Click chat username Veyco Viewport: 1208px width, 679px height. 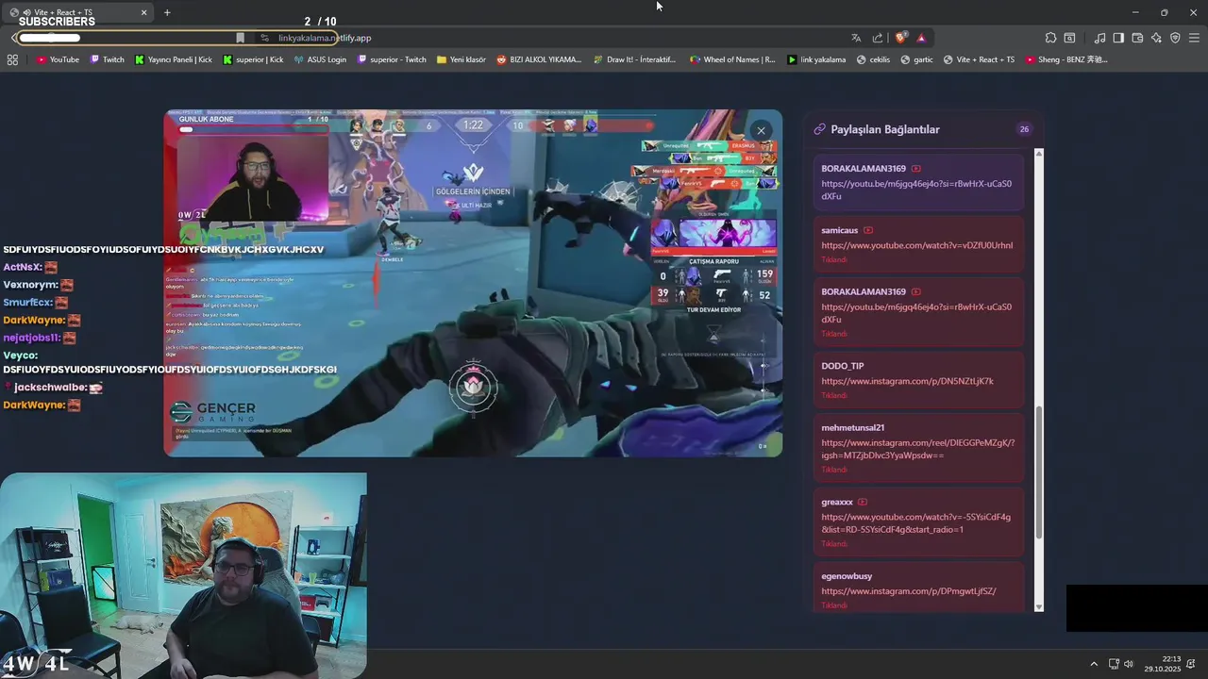21,356
